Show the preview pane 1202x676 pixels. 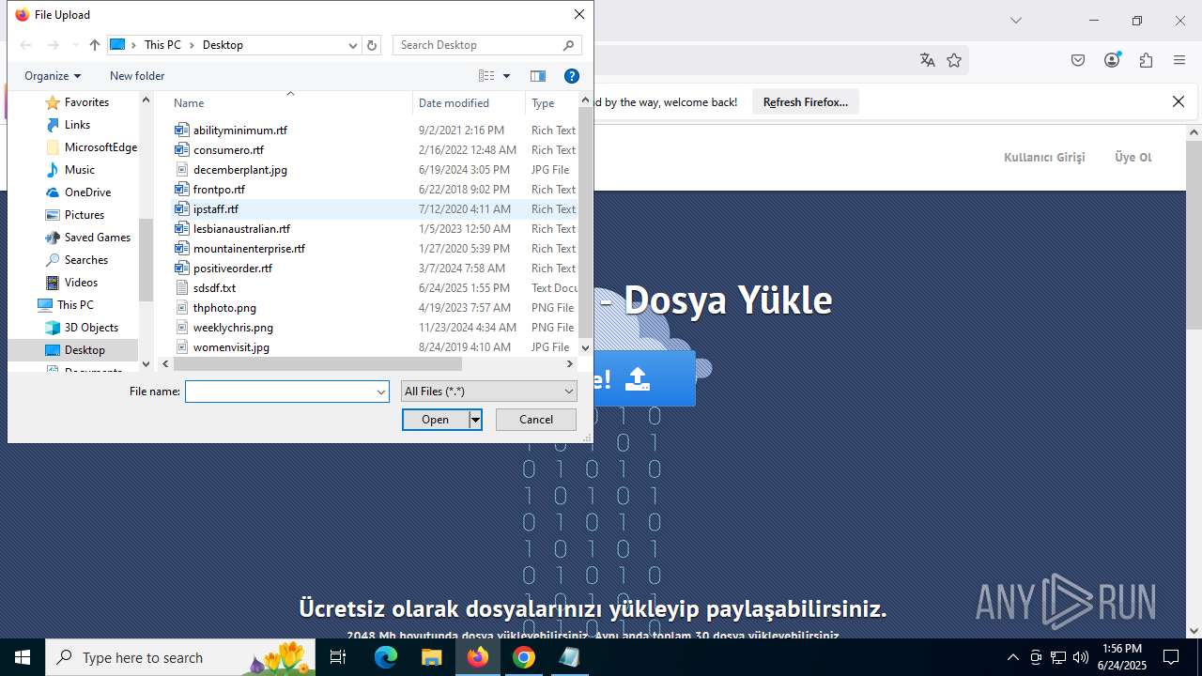(x=538, y=76)
